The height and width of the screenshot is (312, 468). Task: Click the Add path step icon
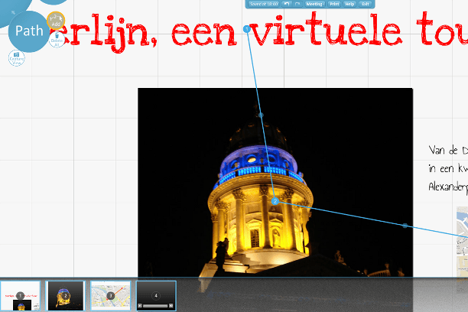coord(56,21)
